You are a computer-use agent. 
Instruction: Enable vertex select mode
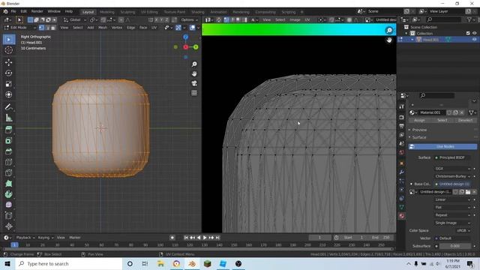coord(42,28)
